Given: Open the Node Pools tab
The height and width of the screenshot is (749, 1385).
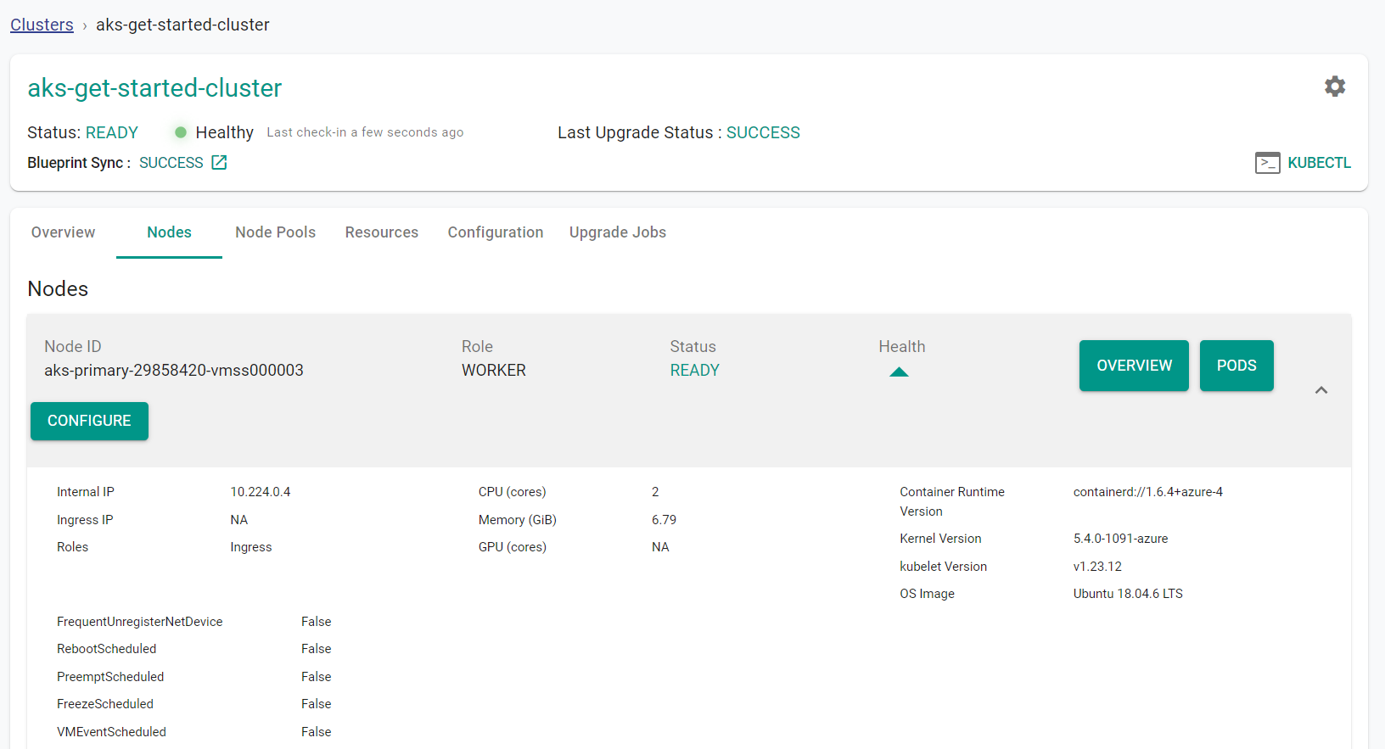Looking at the screenshot, I should pyautogui.click(x=275, y=232).
